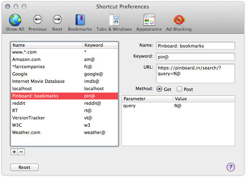Select the Get method radio button

click(159, 89)
